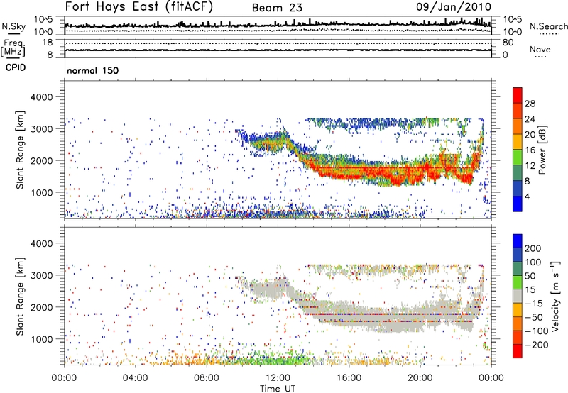This screenshot has height=393, width=568.
Task: Click the '1000' tick on velocity panel axis
Action: [x=41, y=339]
